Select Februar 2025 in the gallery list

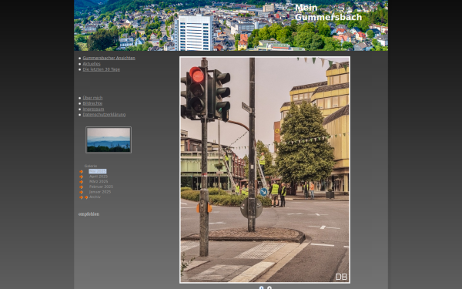101,187
